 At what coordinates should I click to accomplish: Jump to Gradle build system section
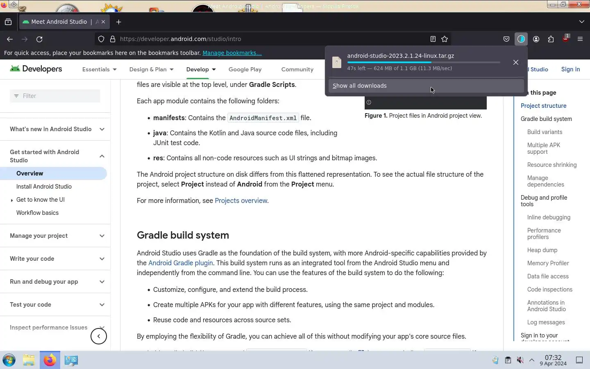tap(546, 119)
